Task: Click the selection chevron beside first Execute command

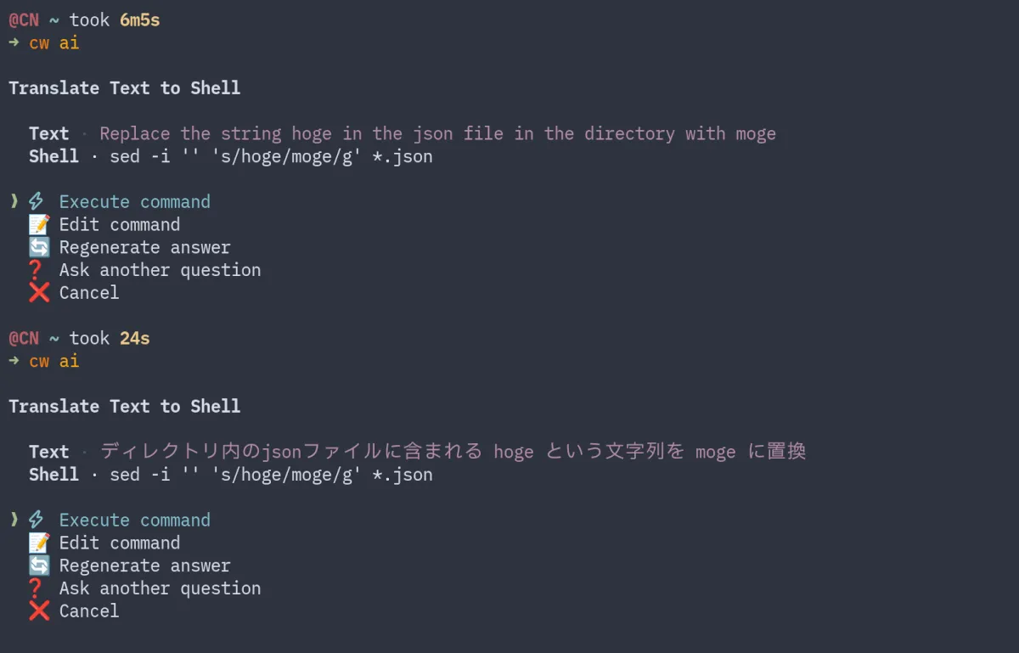Action: (x=14, y=201)
